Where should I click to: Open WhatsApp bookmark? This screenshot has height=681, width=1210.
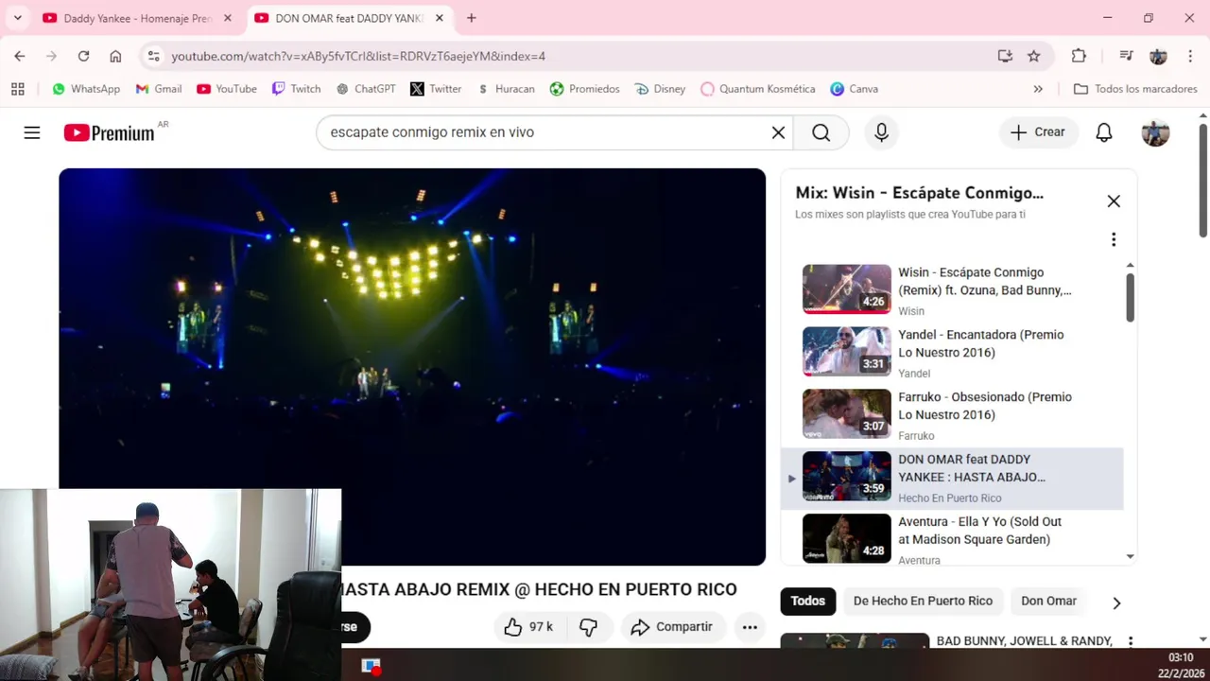click(86, 89)
